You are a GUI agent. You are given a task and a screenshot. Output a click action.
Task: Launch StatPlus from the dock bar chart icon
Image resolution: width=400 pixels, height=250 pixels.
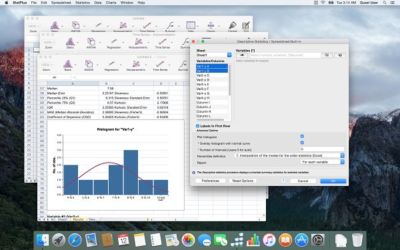tap(253, 240)
